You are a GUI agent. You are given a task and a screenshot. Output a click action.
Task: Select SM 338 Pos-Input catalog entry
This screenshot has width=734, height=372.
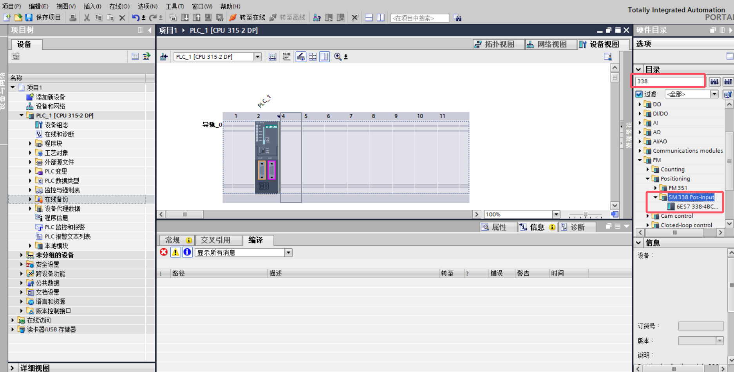[691, 197]
